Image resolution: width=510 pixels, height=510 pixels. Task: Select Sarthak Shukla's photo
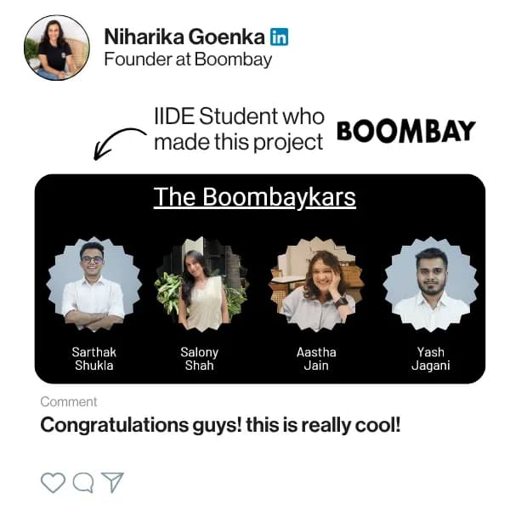(94, 284)
